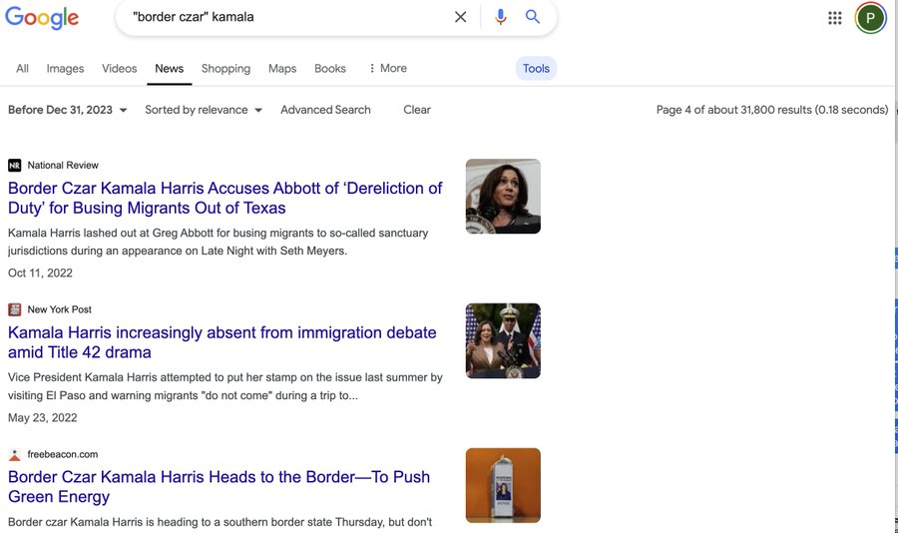This screenshot has width=898, height=533.
Task: Submit search with magnifying glass icon
Action: pyautogui.click(x=533, y=17)
